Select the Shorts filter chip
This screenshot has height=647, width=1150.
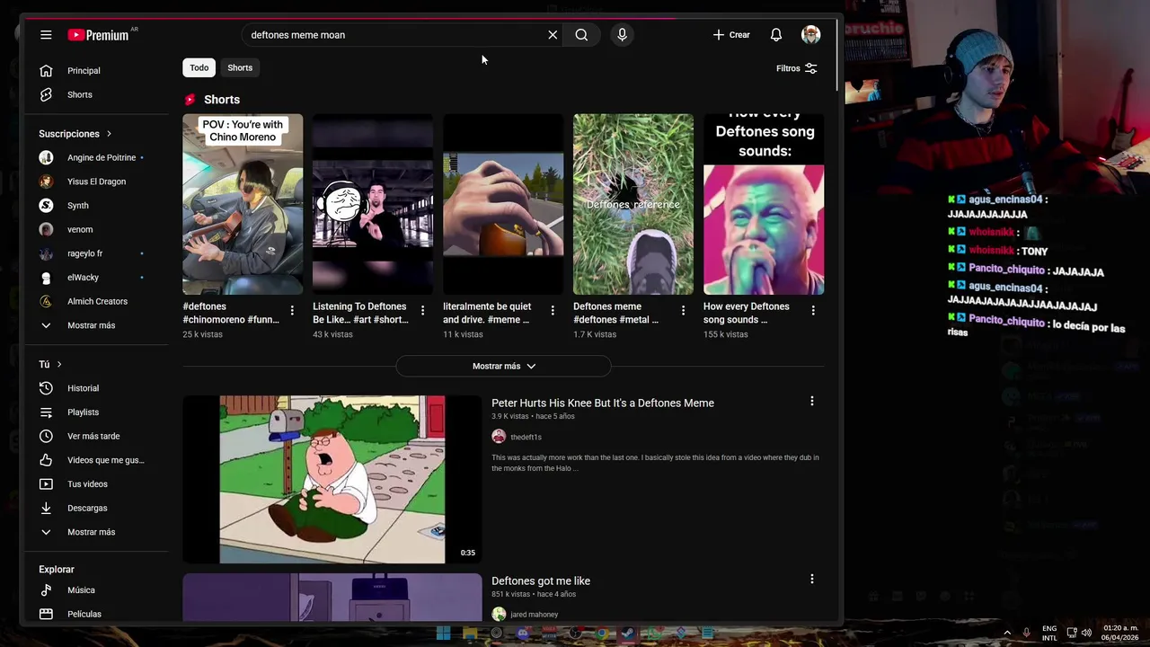[240, 67]
